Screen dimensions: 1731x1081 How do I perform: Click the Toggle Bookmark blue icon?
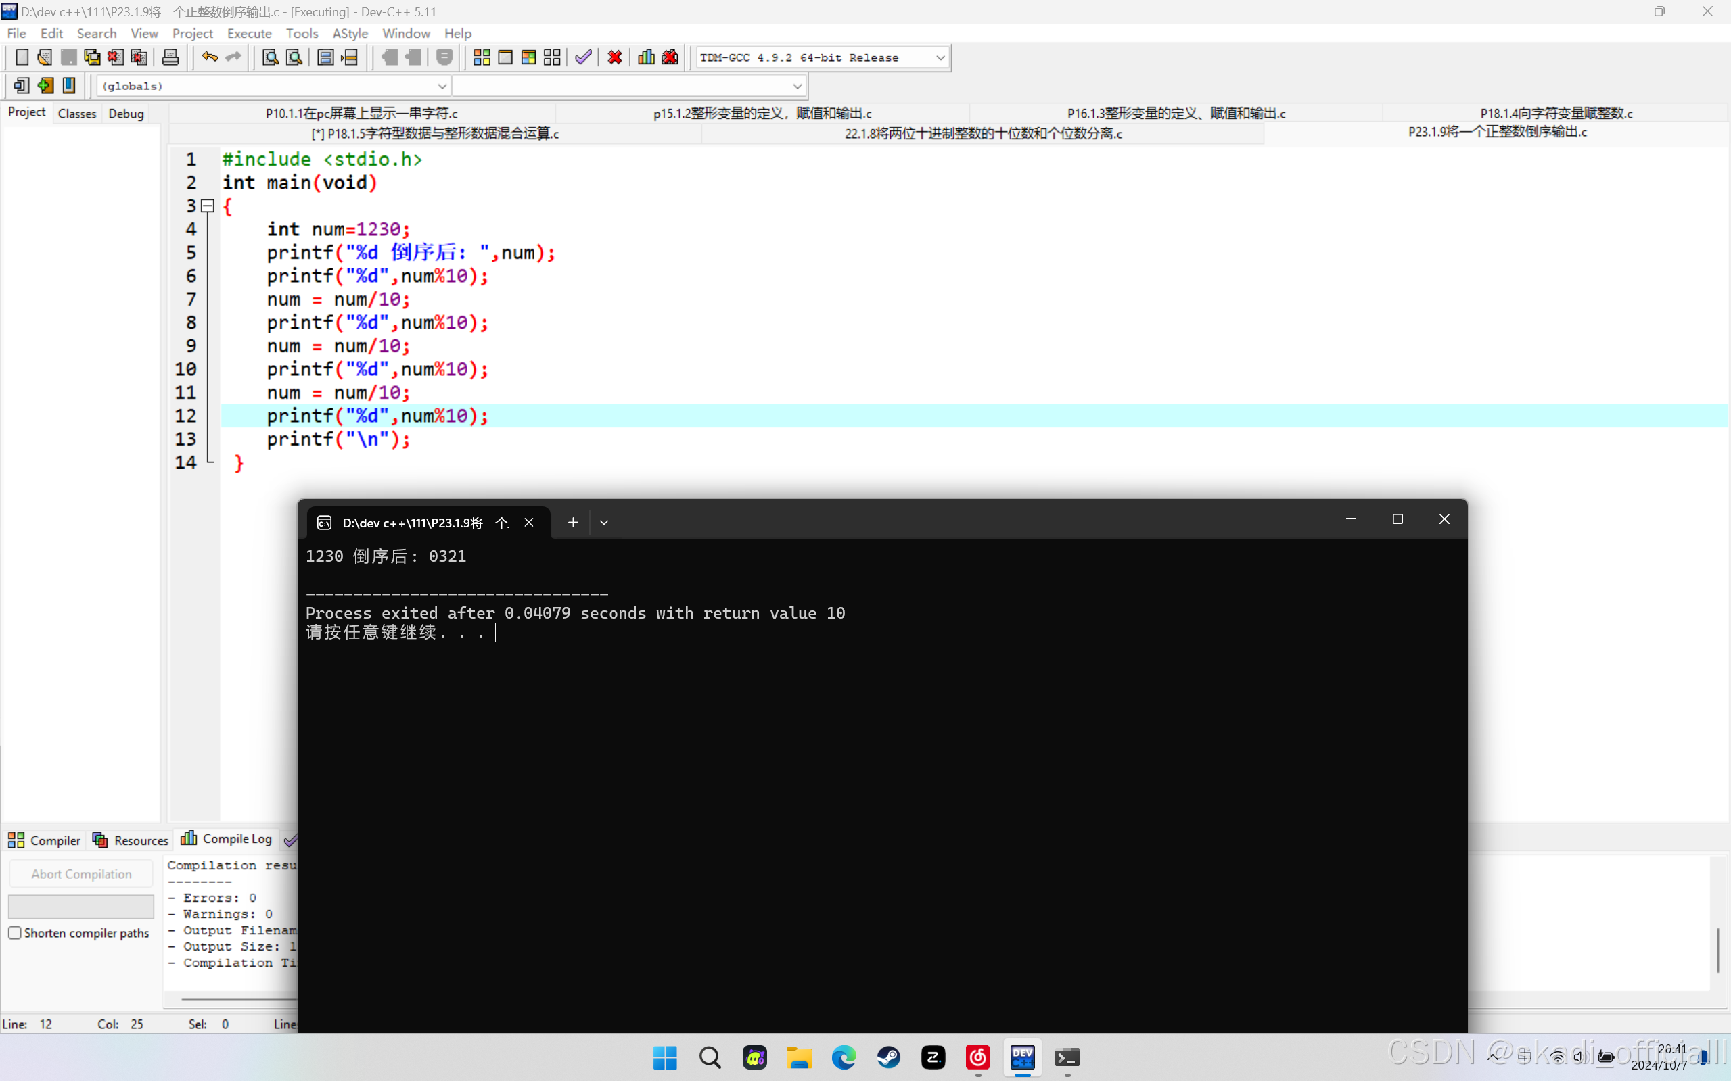click(x=69, y=86)
